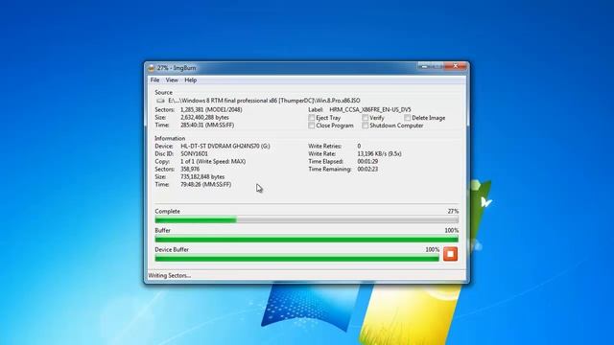The image size is (614, 345).
Task: Click the Complete progress bar
Action: [307, 220]
